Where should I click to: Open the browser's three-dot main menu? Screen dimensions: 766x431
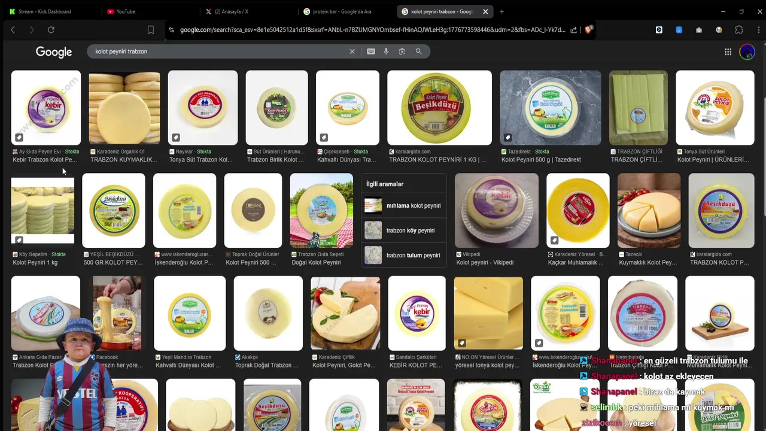click(758, 30)
